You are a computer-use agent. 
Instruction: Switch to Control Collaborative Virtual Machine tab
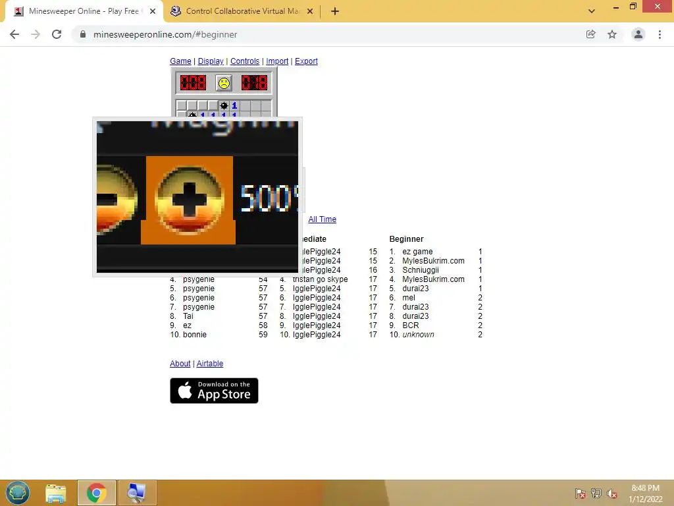[242, 11]
